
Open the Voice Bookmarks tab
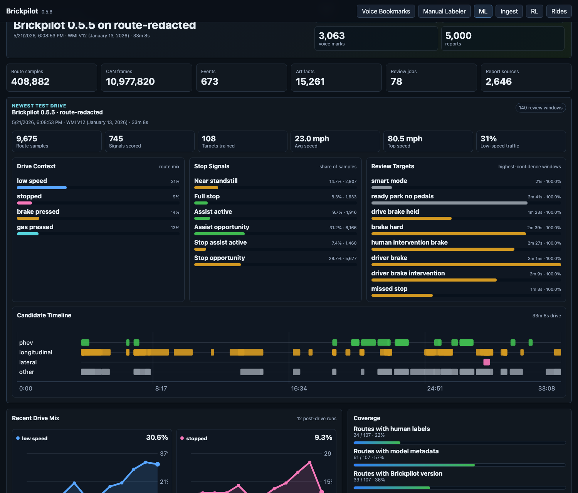[386, 11]
